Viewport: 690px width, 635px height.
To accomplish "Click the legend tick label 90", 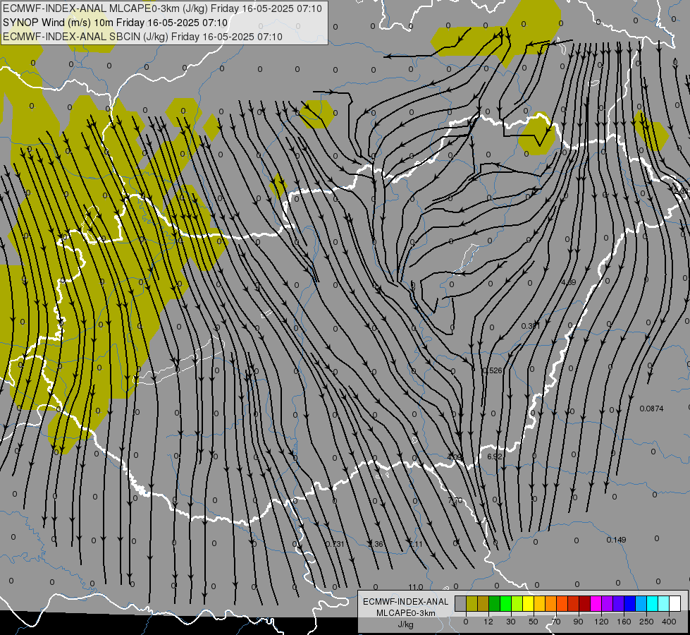I will coord(578,622).
